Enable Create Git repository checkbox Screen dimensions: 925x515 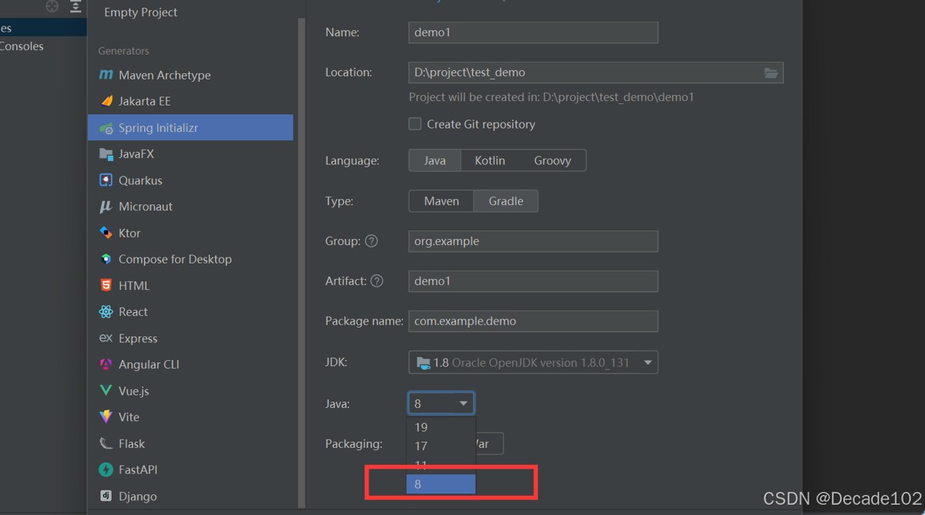pyautogui.click(x=415, y=124)
